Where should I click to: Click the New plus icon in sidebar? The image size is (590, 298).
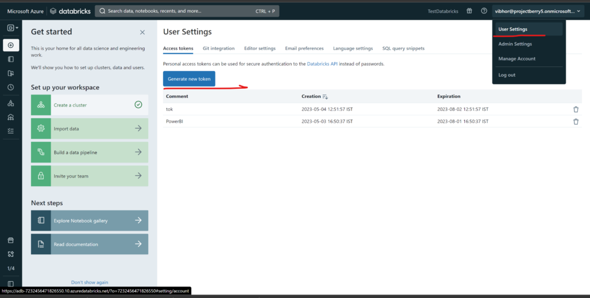click(x=11, y=45)
